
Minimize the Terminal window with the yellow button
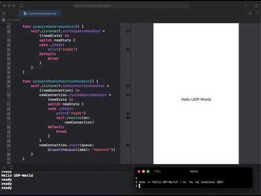coord(144,171)
